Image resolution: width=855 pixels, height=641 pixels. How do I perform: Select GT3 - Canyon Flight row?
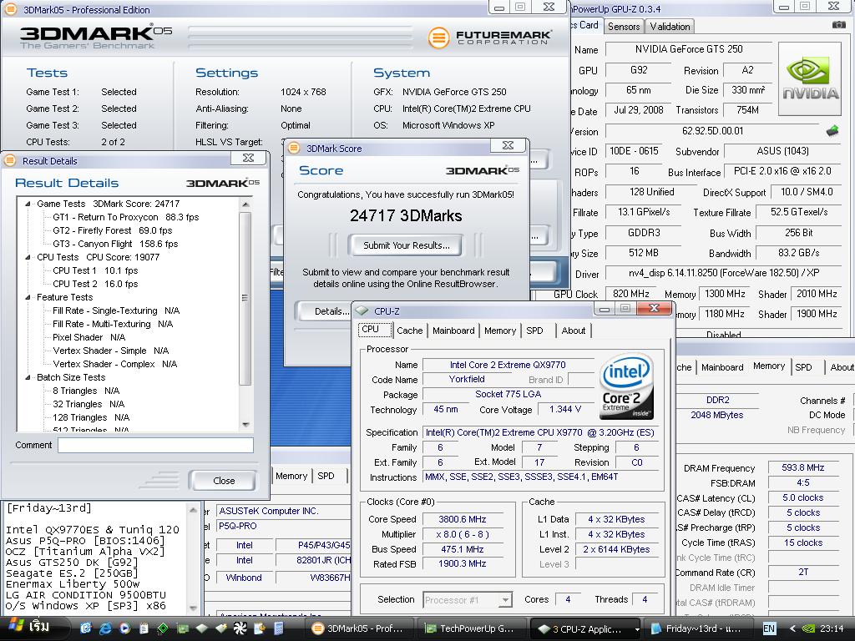(115, 244)
